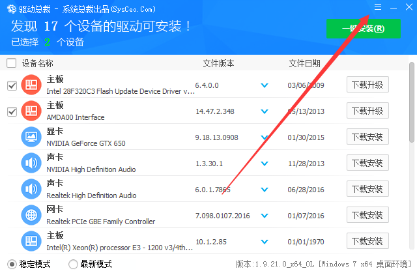Click the Realtek PCIe GBE network globe icon

(x=31, y=215)
